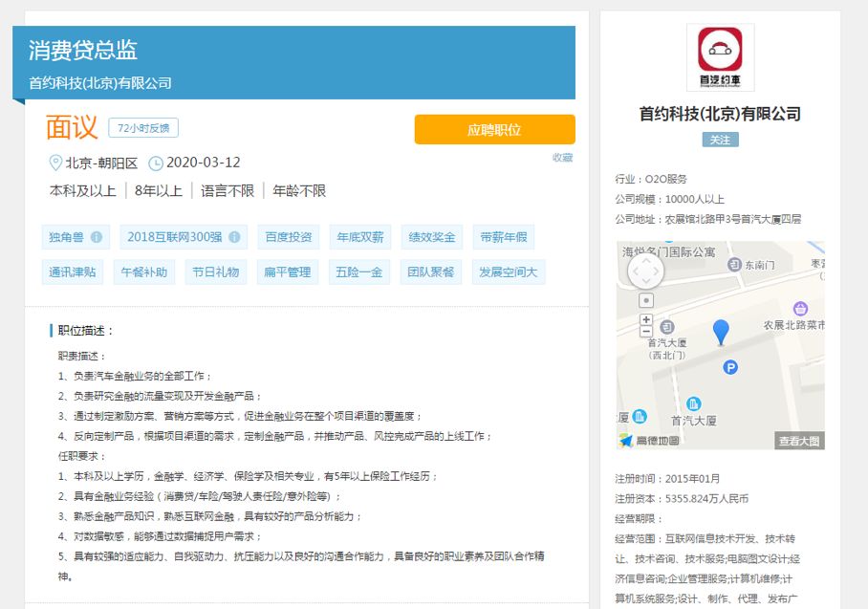Screen dimensions: 868x609
Task: Select the 五险一金 benefit tag
Action: (358, 272)
